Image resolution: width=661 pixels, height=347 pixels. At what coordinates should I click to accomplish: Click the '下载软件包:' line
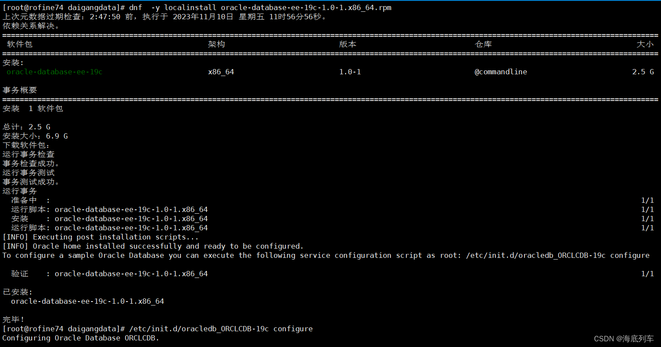[x=26, y=145]
